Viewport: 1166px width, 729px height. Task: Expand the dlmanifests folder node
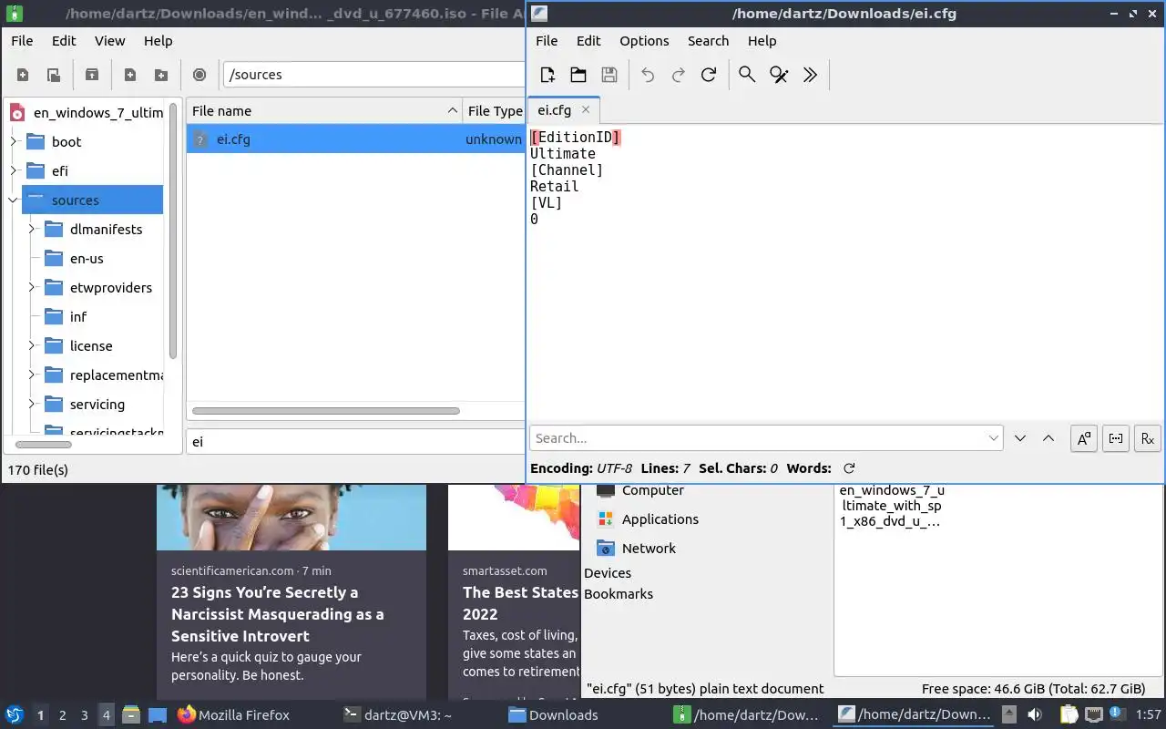click(32, 230)
